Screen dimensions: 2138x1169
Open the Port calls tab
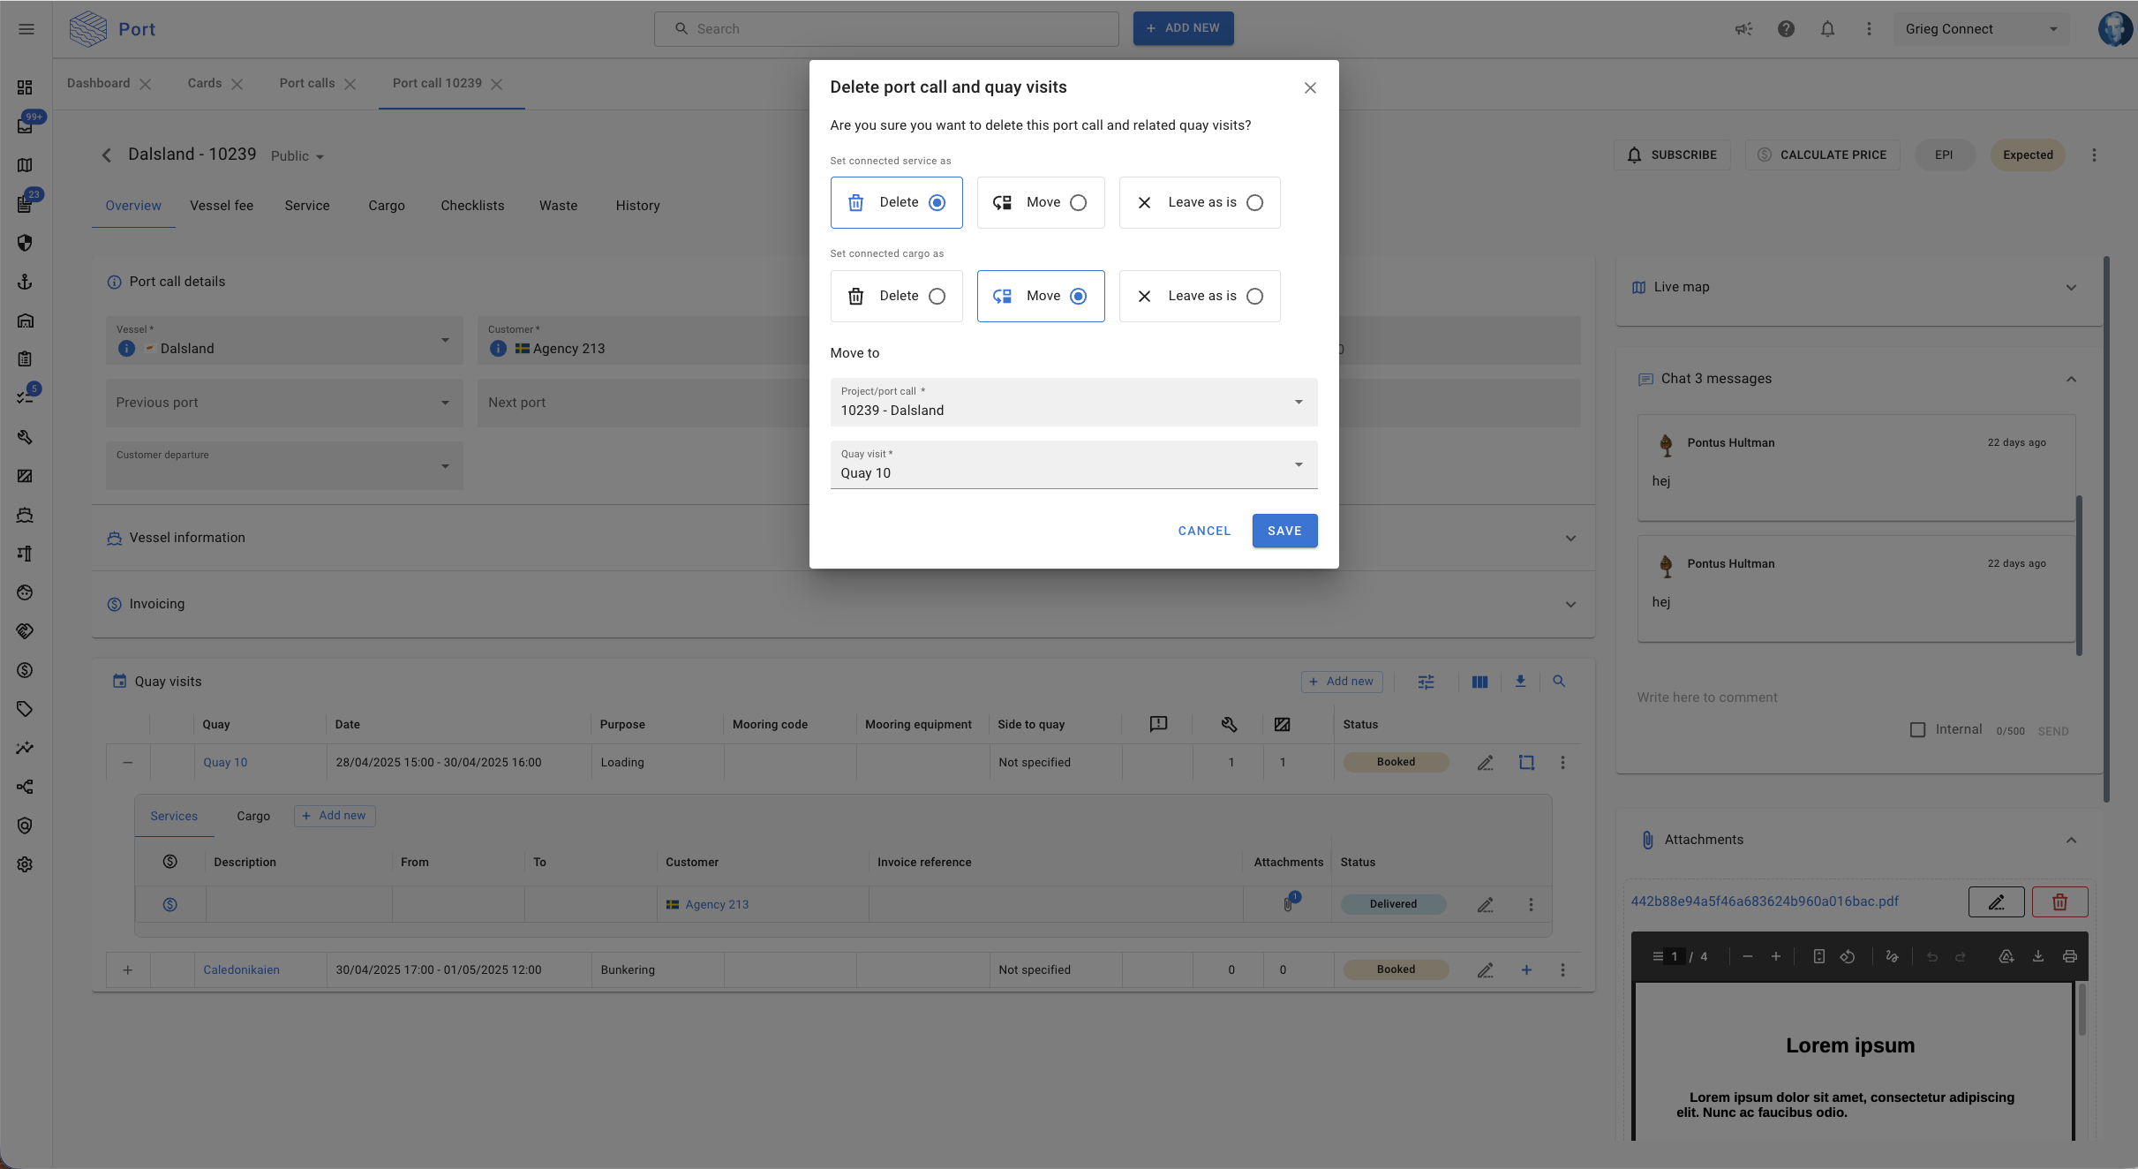click(307, 83)
